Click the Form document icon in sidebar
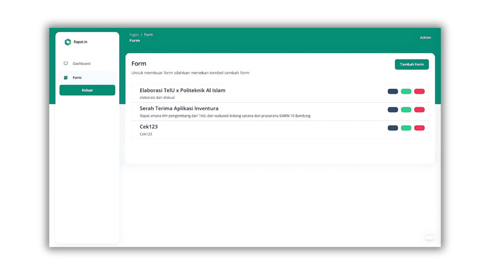This screenshot has height=275, width=490. (66, 77)
